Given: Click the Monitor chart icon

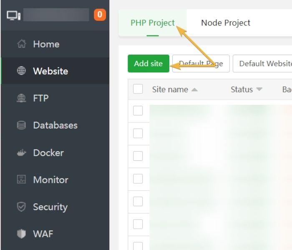Looking at the screenshot, I should click(x=21, y=180).
